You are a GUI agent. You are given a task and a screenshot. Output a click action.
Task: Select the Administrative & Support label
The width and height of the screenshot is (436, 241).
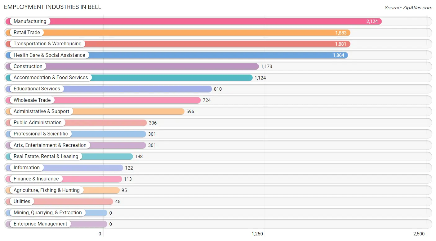click(42, 111)
